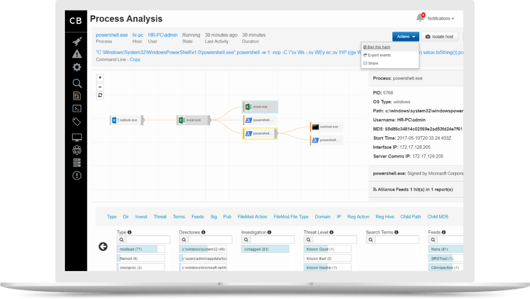Reset the process tree view with refresh icon
This screenshot has height=299, width=530.
(100, 96)
